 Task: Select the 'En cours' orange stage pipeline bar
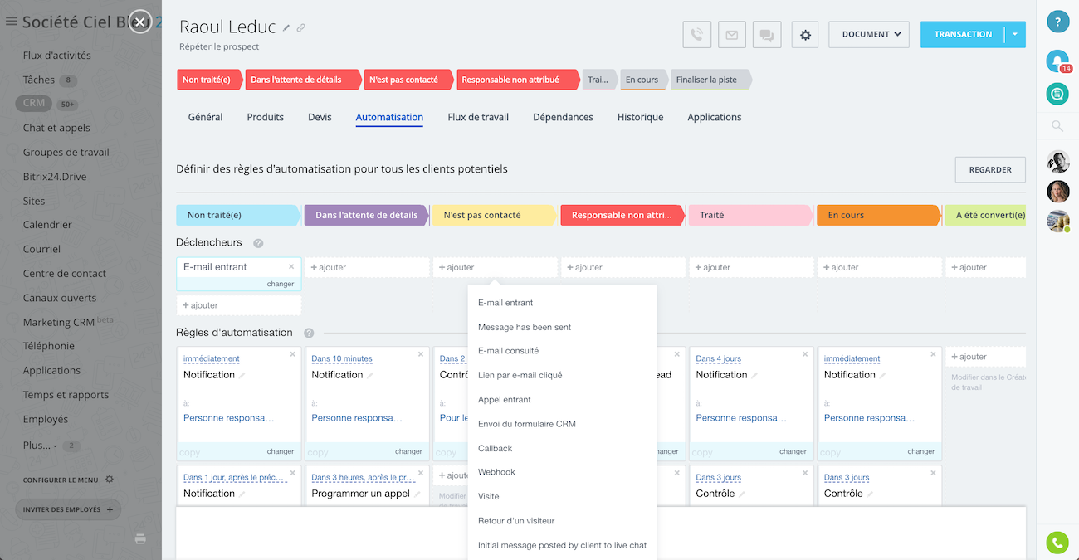pos(877,214)
